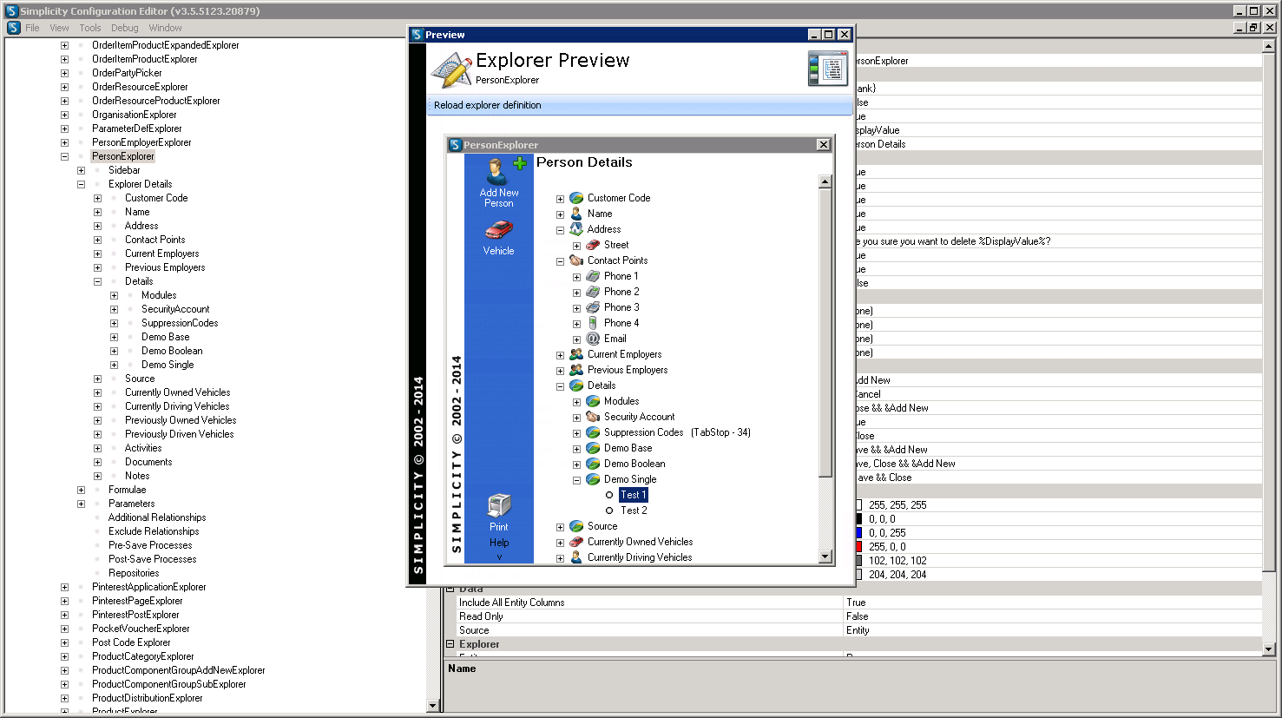Click the Email at-sign icon
Viewport: 1282px width, 718px height.
coord(593,339)
